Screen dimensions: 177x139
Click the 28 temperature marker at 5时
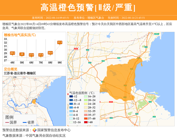point(22,54)
